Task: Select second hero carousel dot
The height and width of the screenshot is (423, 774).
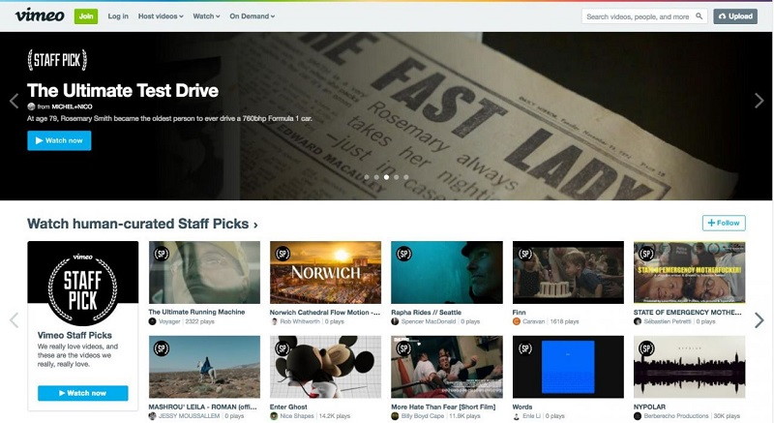Action: pos(376,177)
